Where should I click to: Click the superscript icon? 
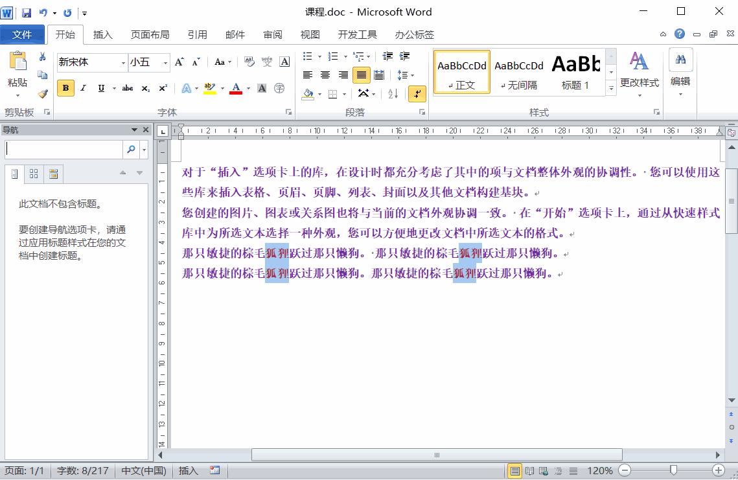(162, 87)
